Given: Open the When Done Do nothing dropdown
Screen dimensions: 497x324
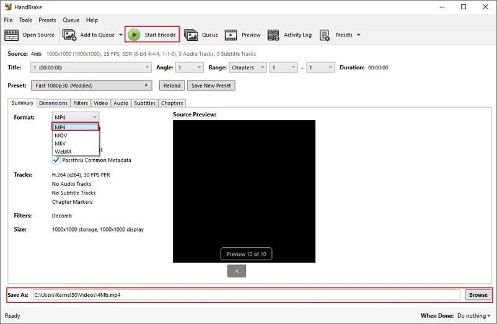Looking at the screenshot, I should pos(474,316).
